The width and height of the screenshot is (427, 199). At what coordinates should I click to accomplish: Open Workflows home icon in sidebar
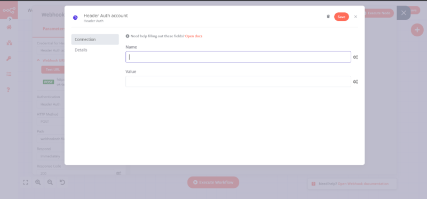tap(9, 27)
